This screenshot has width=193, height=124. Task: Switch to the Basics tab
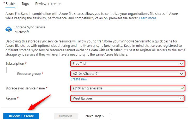point(10,4)
